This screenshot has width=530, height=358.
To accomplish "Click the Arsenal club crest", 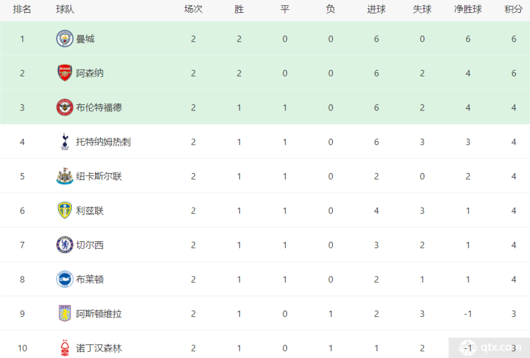I will [65, 73].
